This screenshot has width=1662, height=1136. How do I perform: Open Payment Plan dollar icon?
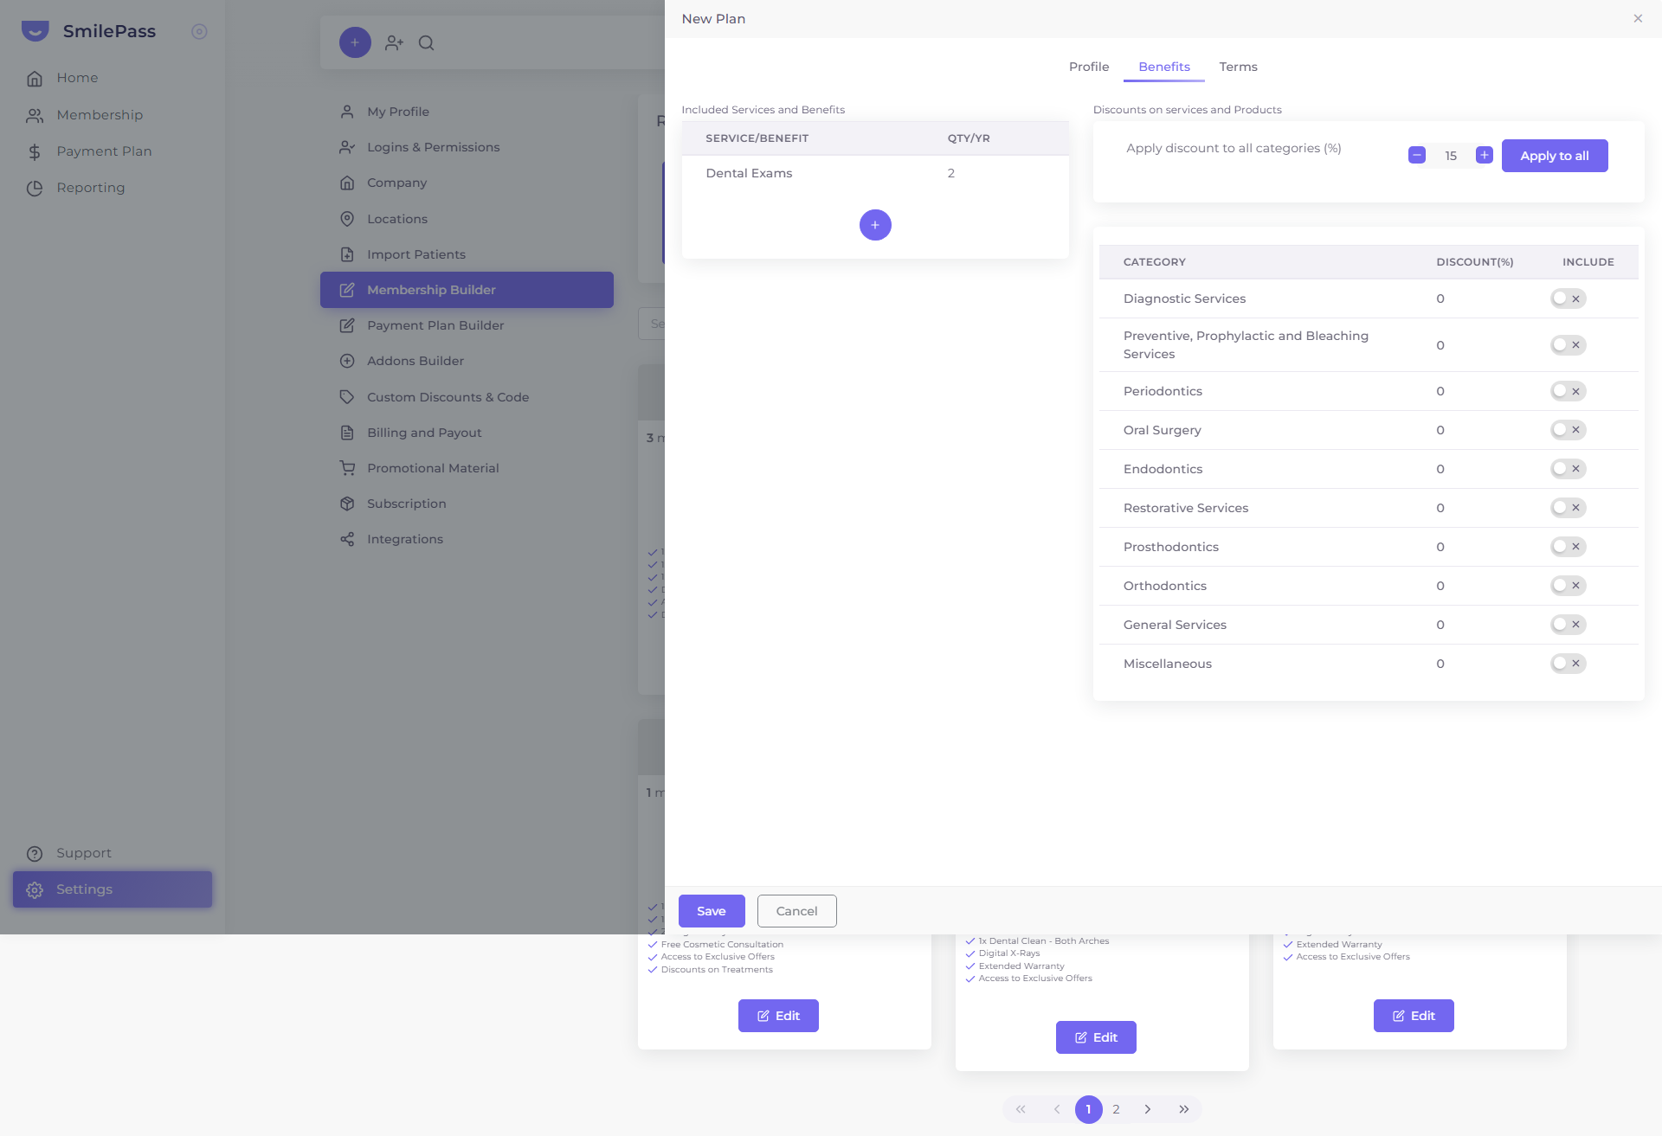tap(35, 152)
